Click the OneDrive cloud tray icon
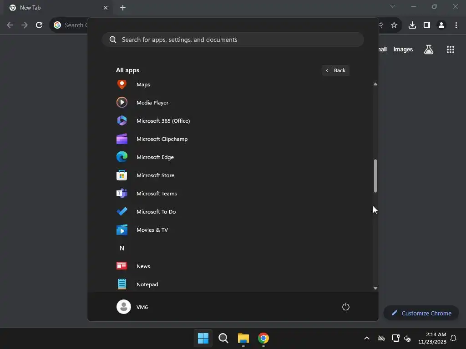Screen dimensions: 466x349 (x=381, y=338)
